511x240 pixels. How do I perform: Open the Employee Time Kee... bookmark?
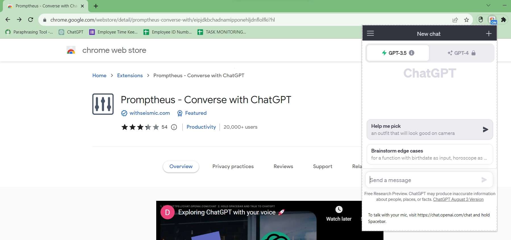click(113, 32)
